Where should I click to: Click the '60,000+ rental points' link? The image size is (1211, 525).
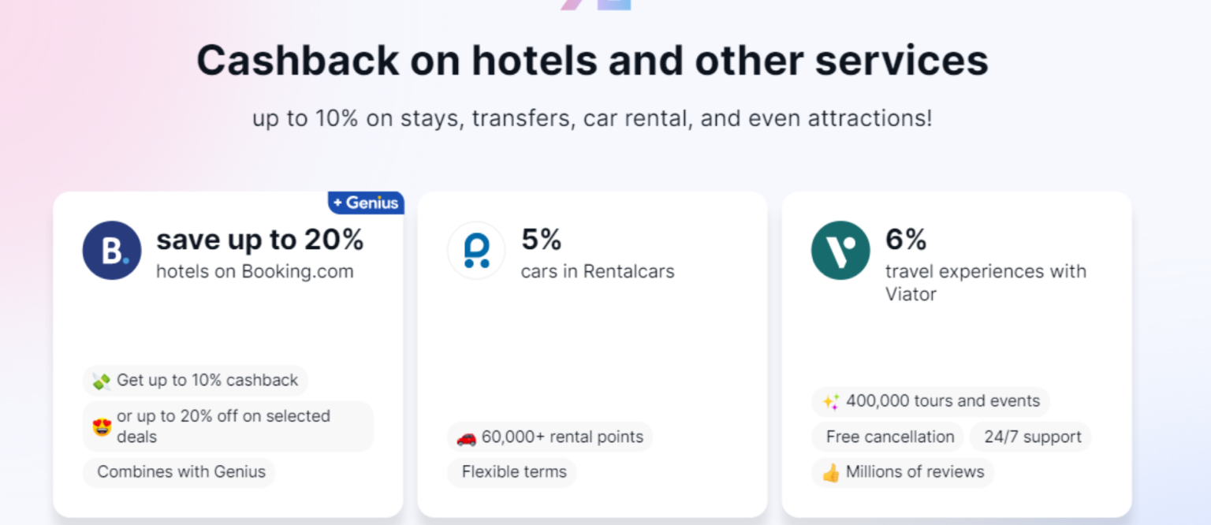point(550,437)
